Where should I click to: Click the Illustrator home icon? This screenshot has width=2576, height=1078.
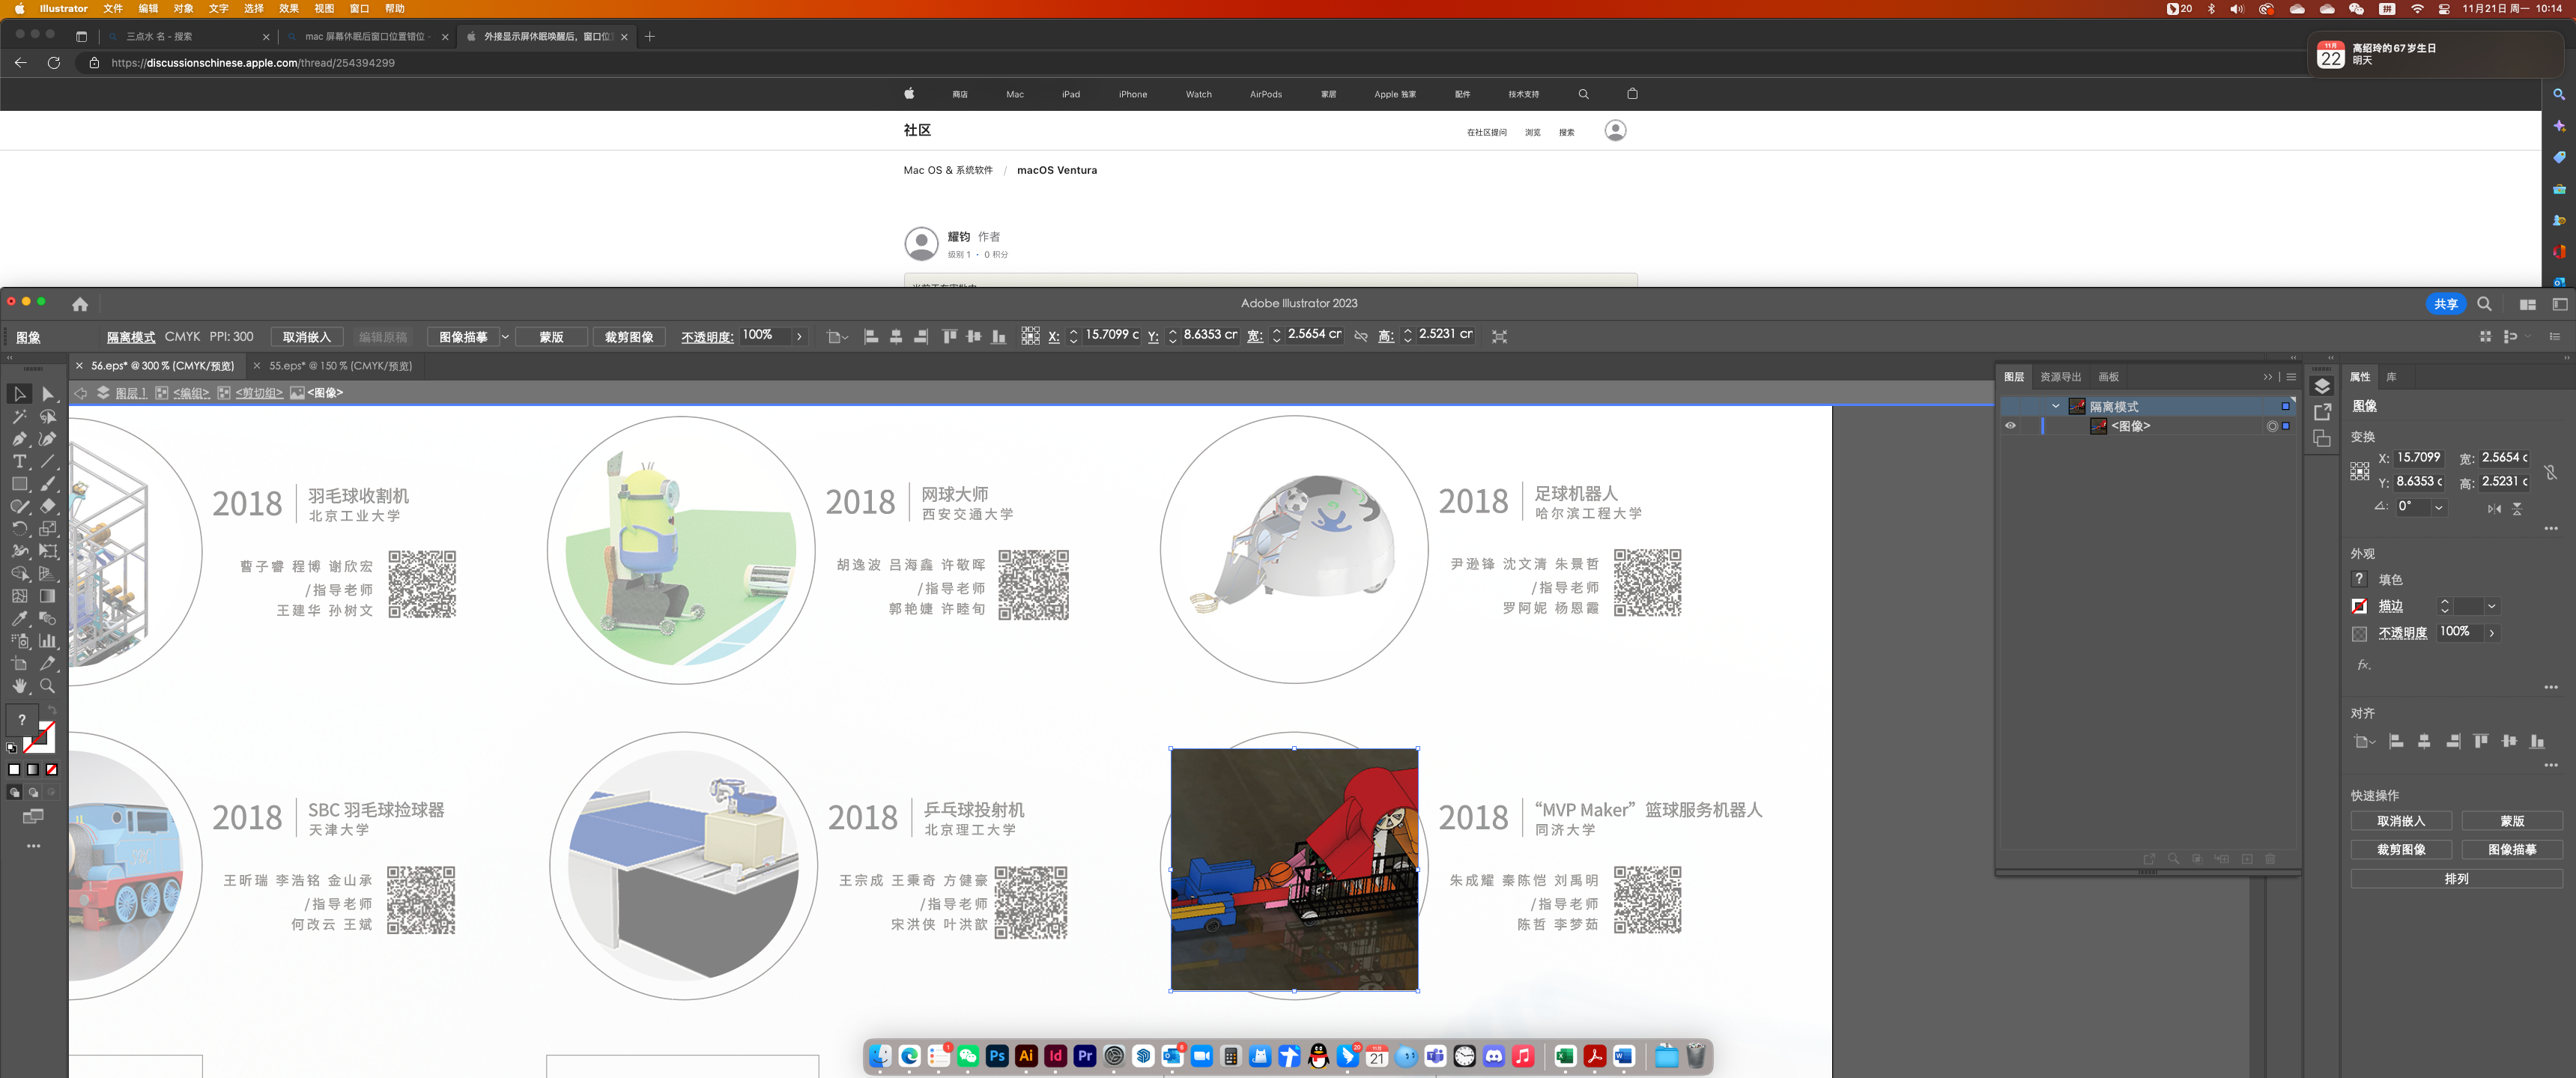[80, 304]
